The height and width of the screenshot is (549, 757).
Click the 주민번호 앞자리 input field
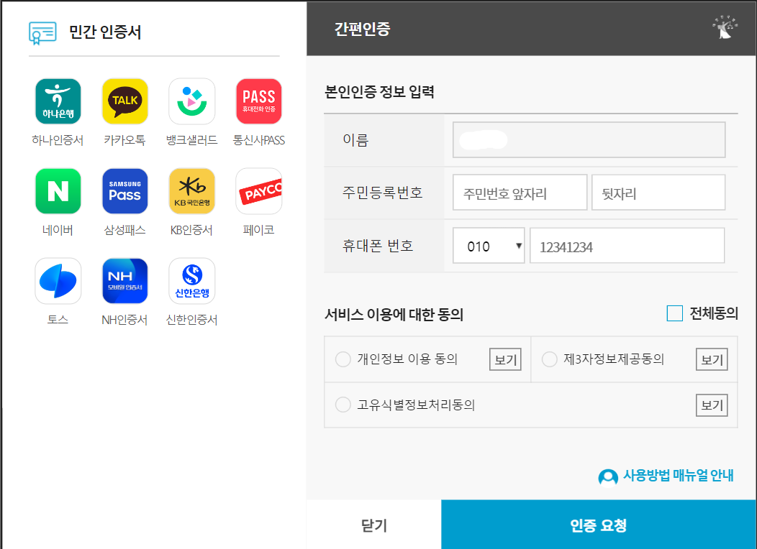click(x=520, y=193)
